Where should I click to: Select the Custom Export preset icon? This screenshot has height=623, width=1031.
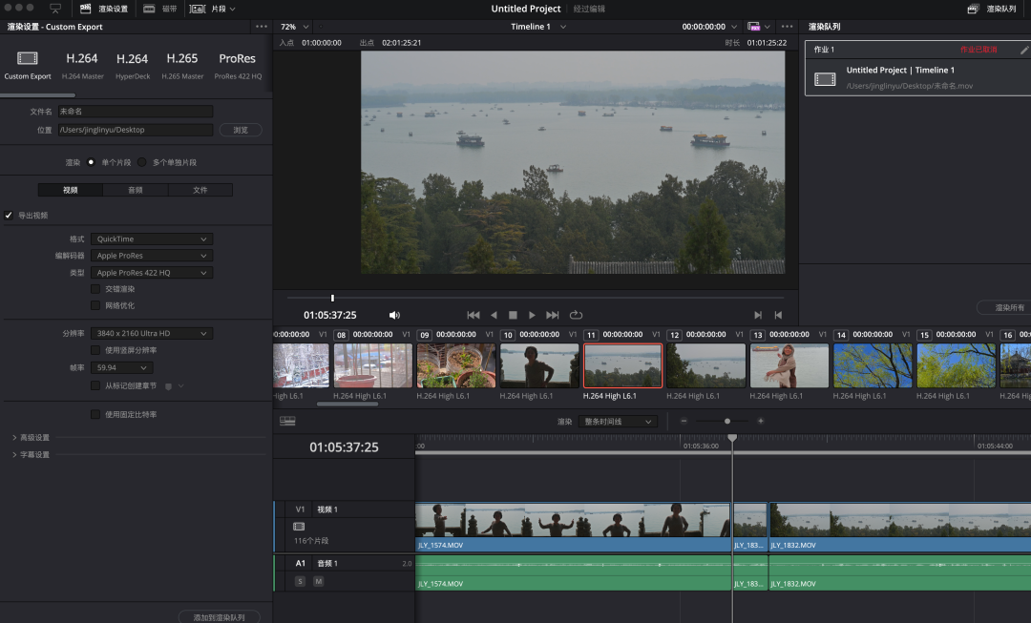point(27,58)
